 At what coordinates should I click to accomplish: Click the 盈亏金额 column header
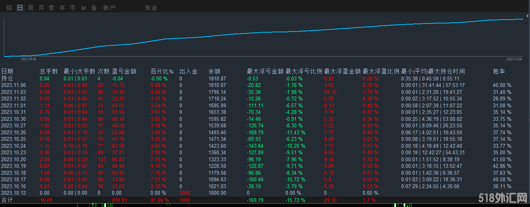click(124, 71)
